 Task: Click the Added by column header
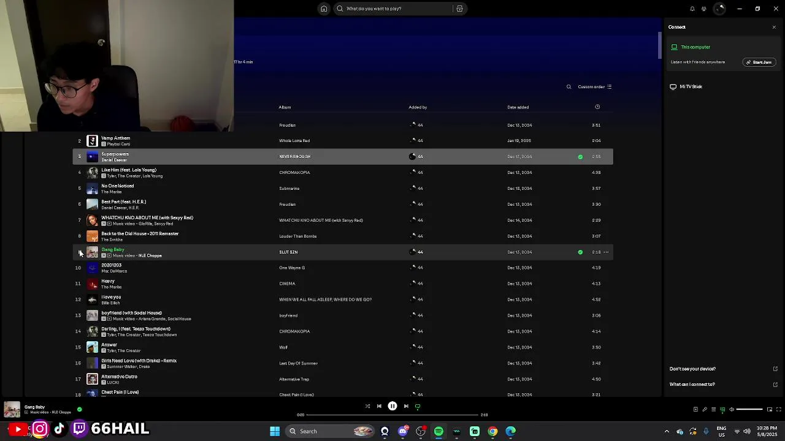(x=418, y=107)
